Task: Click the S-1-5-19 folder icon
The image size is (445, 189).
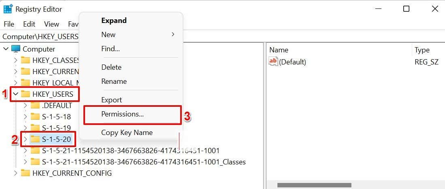Action: (x=35, y=128)
